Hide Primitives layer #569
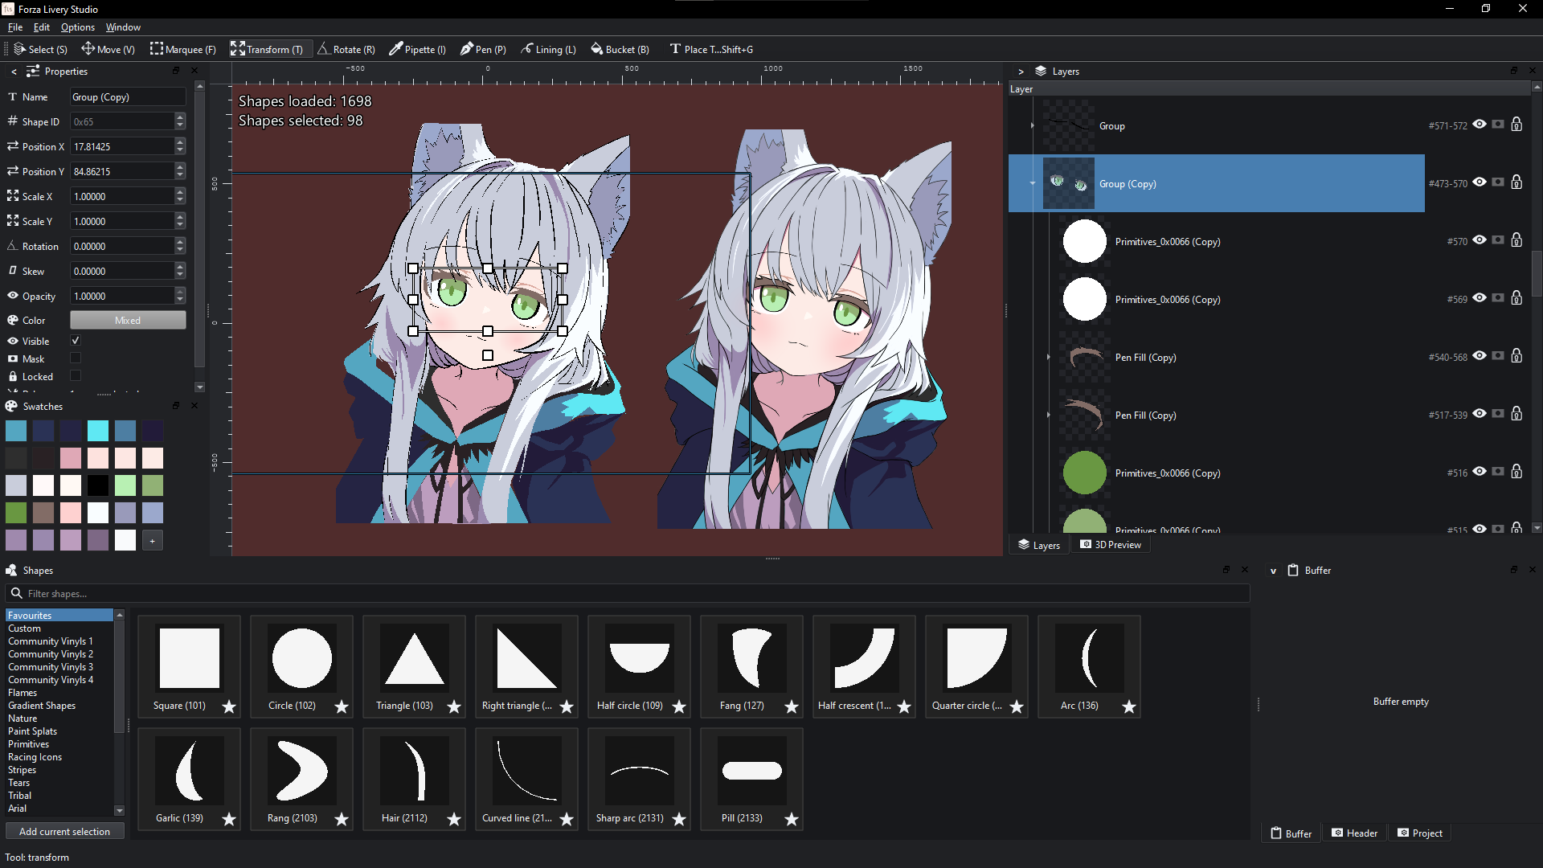 pyautogui.click(x=1480, y=298)
